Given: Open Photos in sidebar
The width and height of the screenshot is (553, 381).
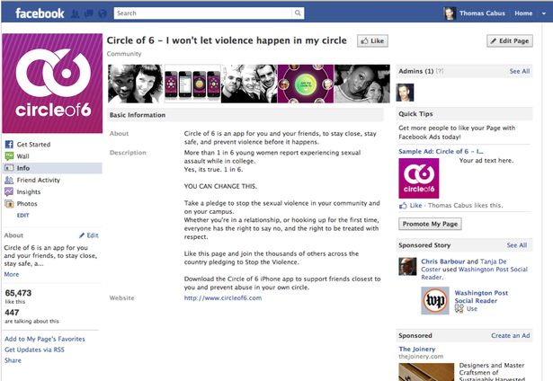Looking at the screenshot, I should click(x=27, y=204).
